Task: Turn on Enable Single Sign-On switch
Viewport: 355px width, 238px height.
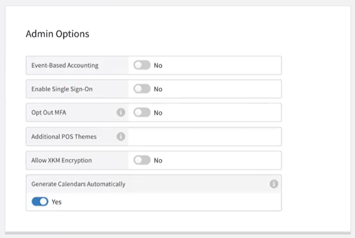Action: 142,89
